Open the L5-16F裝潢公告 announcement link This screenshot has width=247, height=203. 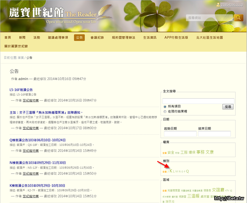pos(21,90)
